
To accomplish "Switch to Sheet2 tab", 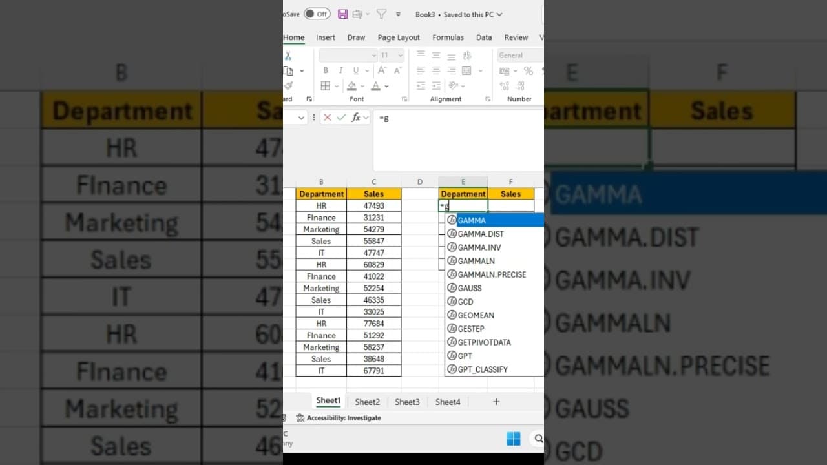I will pos(368,402).
